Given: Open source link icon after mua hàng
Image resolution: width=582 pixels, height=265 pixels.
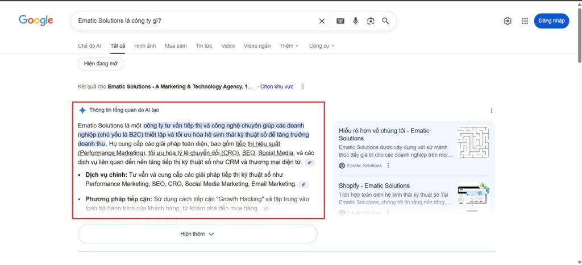Looking at the screenshot, I should [266, 209].
